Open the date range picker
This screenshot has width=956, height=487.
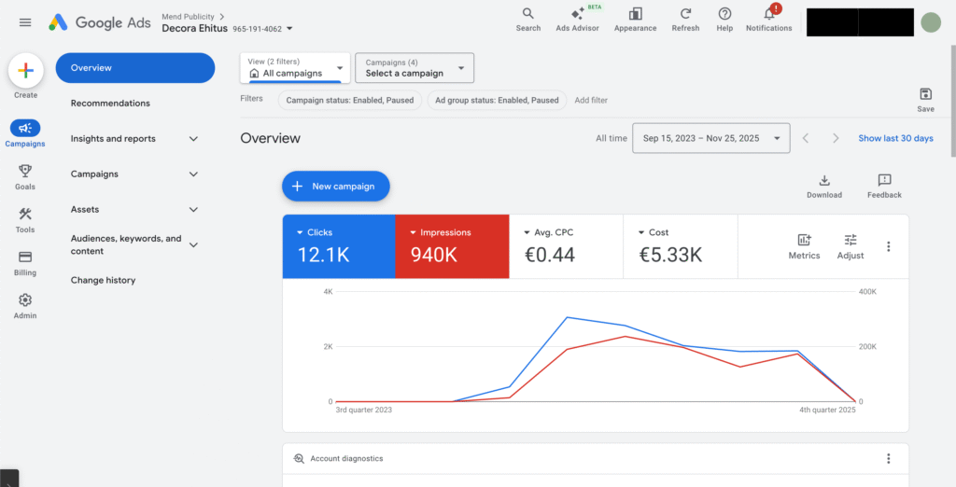(x=710, y=138)
